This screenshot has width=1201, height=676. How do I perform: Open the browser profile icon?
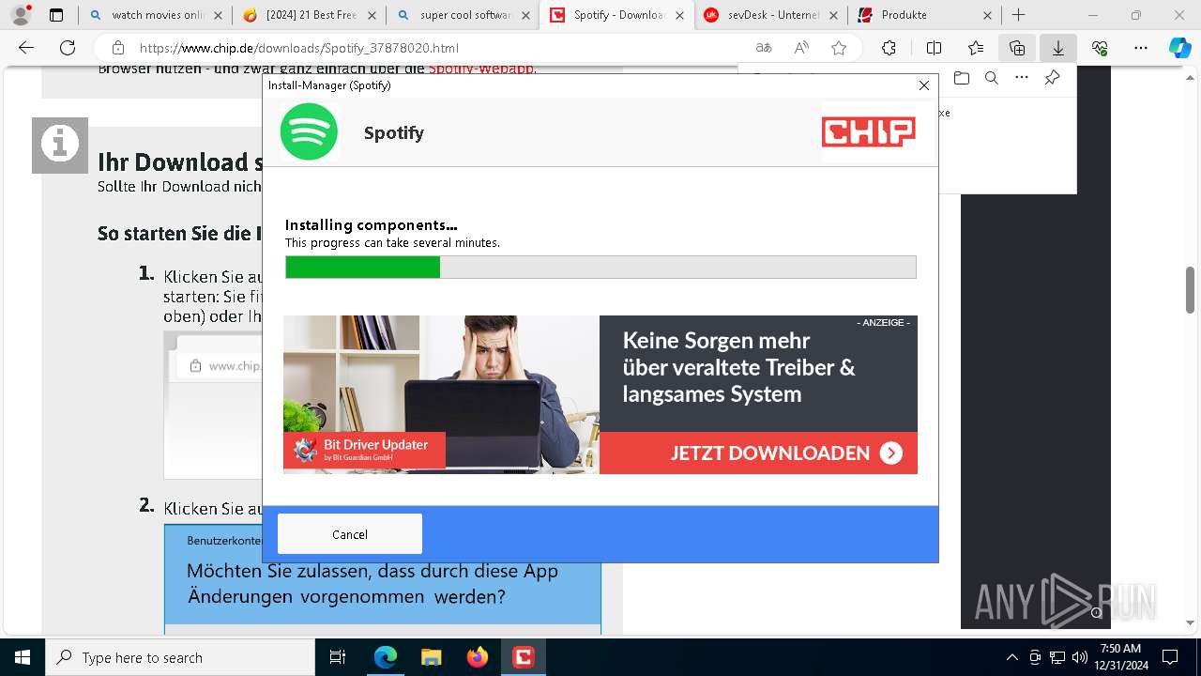(21, 15)
